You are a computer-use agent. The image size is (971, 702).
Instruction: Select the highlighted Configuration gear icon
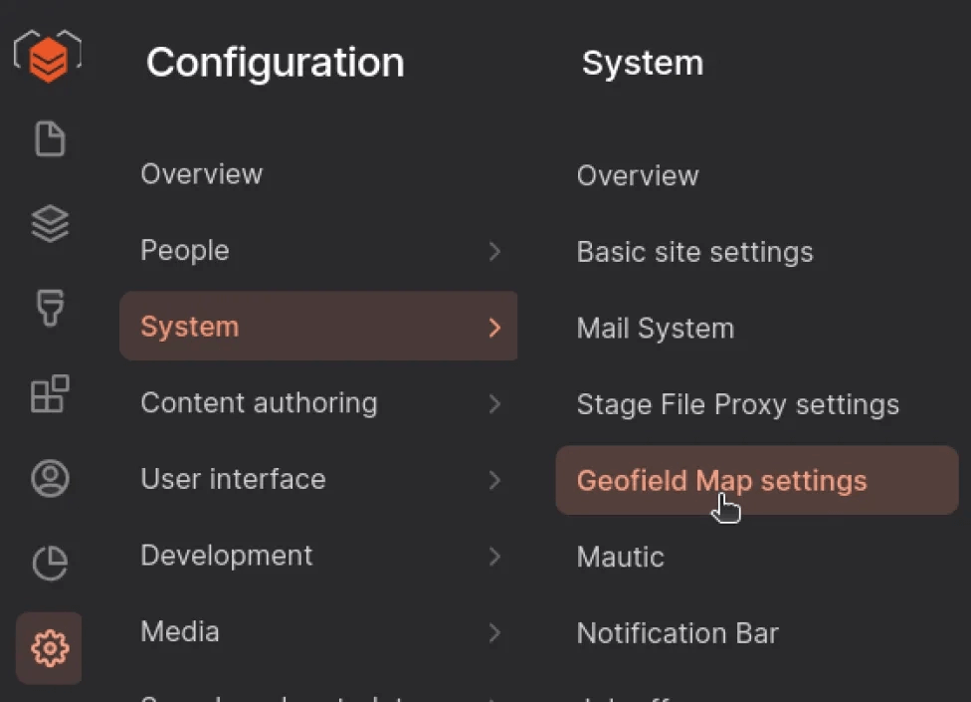[x=48, y=647]
